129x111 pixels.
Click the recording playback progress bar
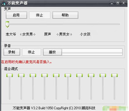coord(92,52)
